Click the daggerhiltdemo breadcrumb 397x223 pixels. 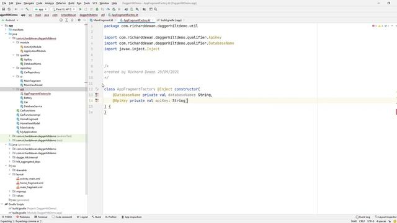coord(89,15)
